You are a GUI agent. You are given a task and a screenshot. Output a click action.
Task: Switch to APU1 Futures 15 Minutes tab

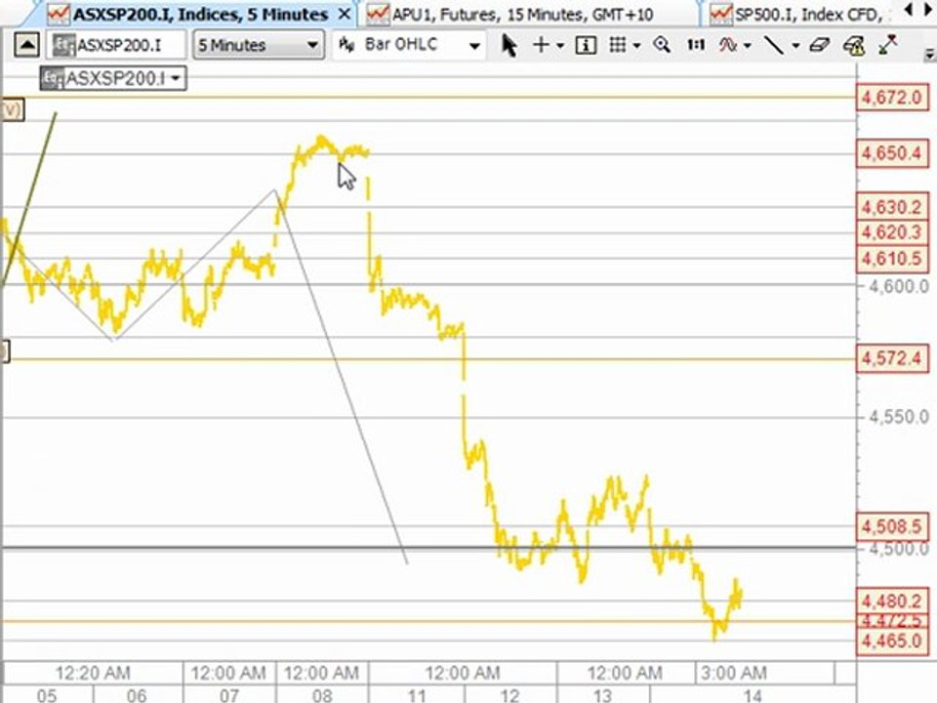coord(526,14)
